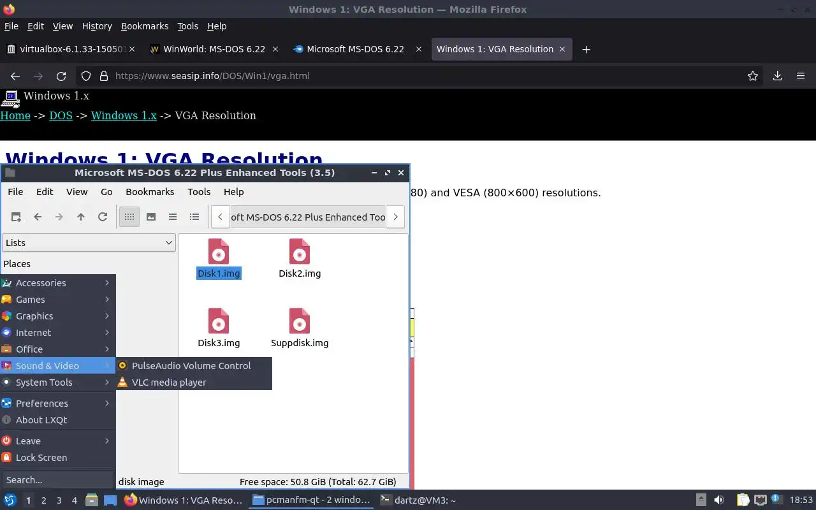Viewport: 816px width, 510px height.
Task: Open Firefox hamburger application menu
Action: [x=801, y=76]
